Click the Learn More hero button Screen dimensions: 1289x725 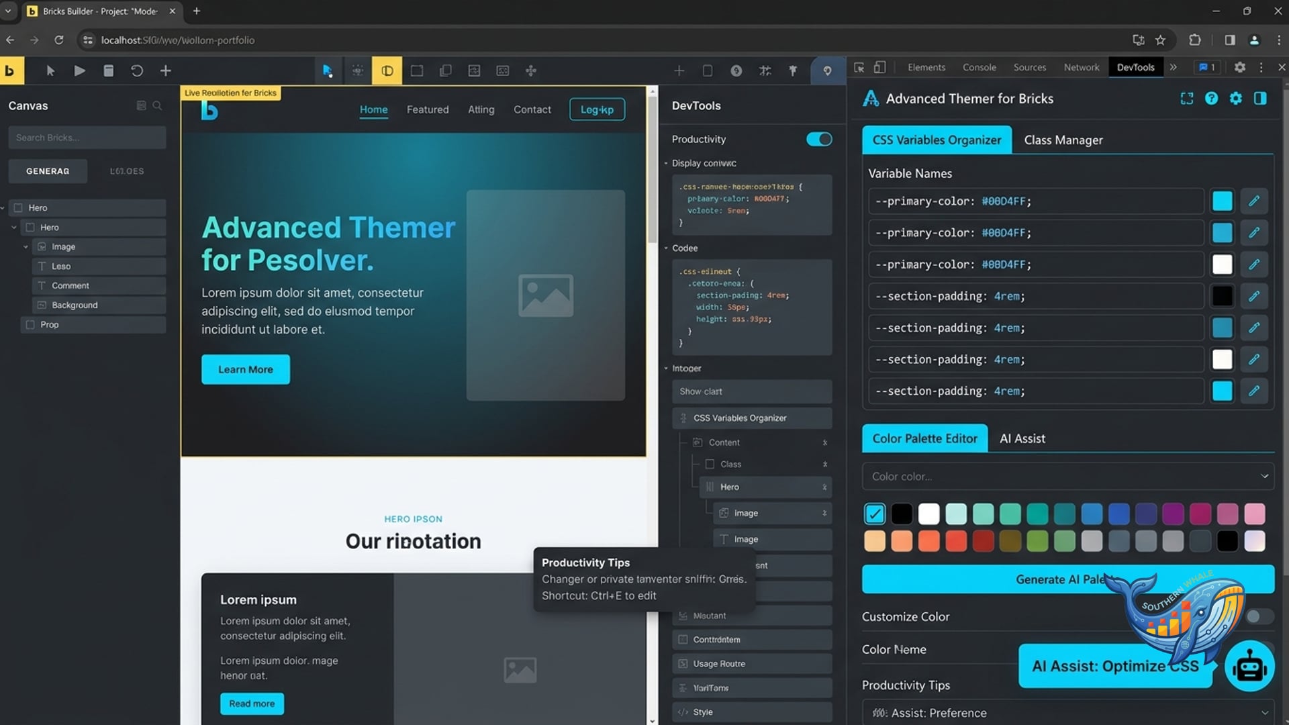(x=246, y=369)
